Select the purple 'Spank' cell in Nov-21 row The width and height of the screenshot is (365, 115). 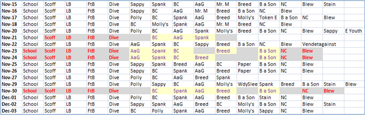(x=202, y=37)
